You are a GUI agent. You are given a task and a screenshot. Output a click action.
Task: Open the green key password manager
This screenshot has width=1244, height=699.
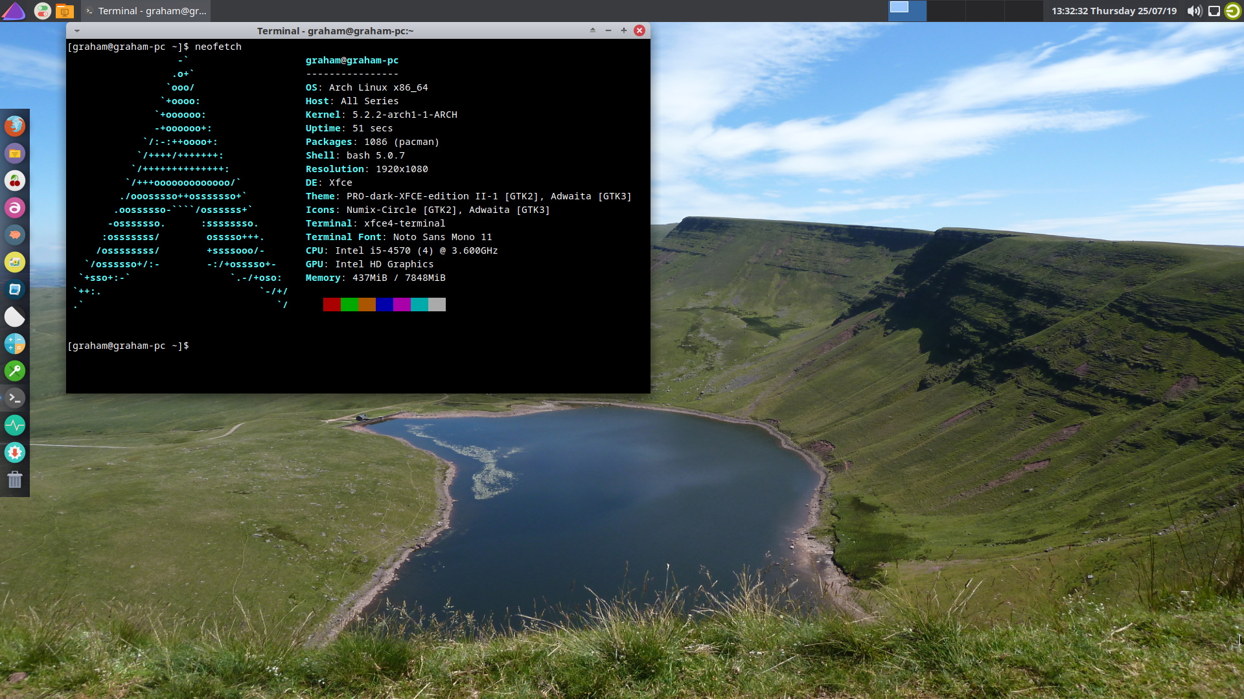click(x=15, y=371)
